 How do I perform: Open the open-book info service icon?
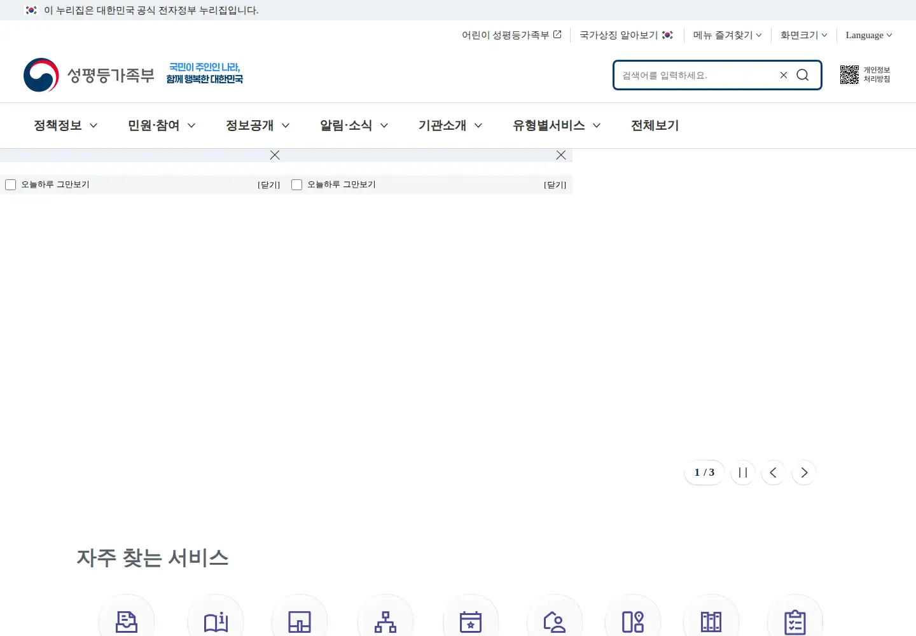(216, 621)
